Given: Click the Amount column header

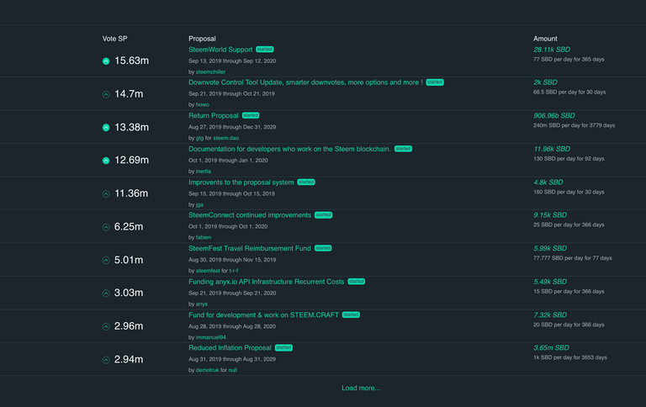Looking at the screenshot, I should click(545, 39).
